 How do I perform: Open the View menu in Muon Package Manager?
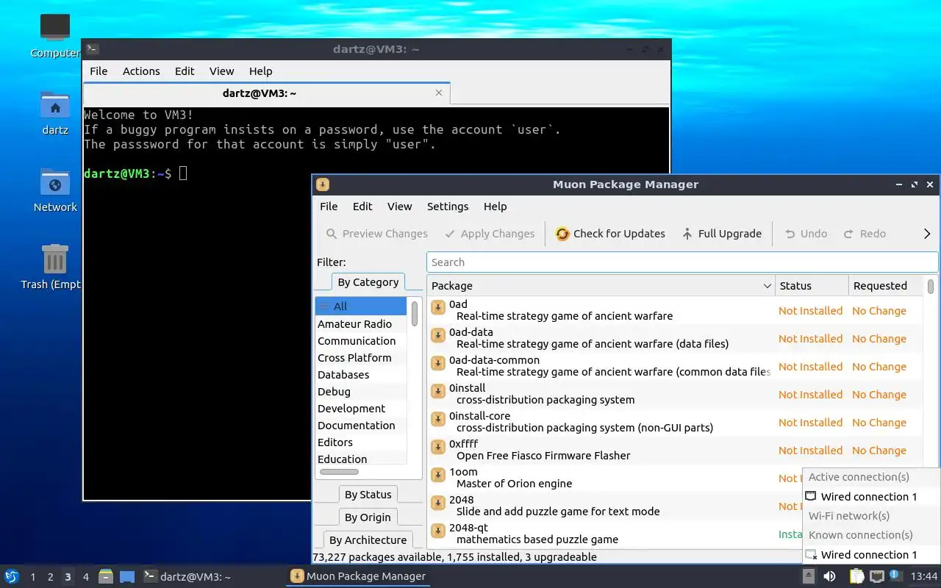(400, 207)
